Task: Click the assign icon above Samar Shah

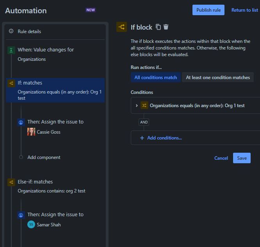Action: point(21,215)
